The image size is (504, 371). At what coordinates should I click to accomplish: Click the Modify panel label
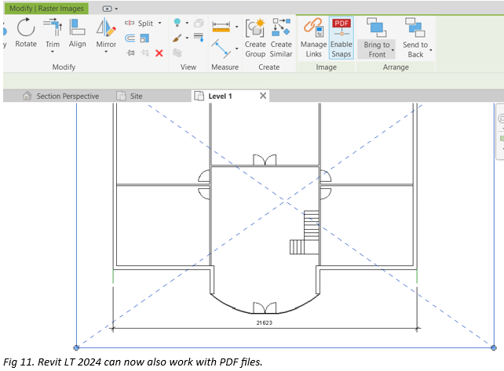click(64, 67)
